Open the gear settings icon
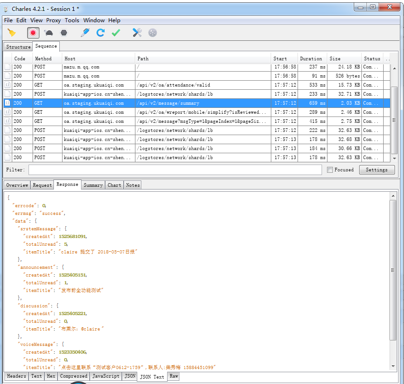Viewport: 404px width, 384px height. pos(153,33)
